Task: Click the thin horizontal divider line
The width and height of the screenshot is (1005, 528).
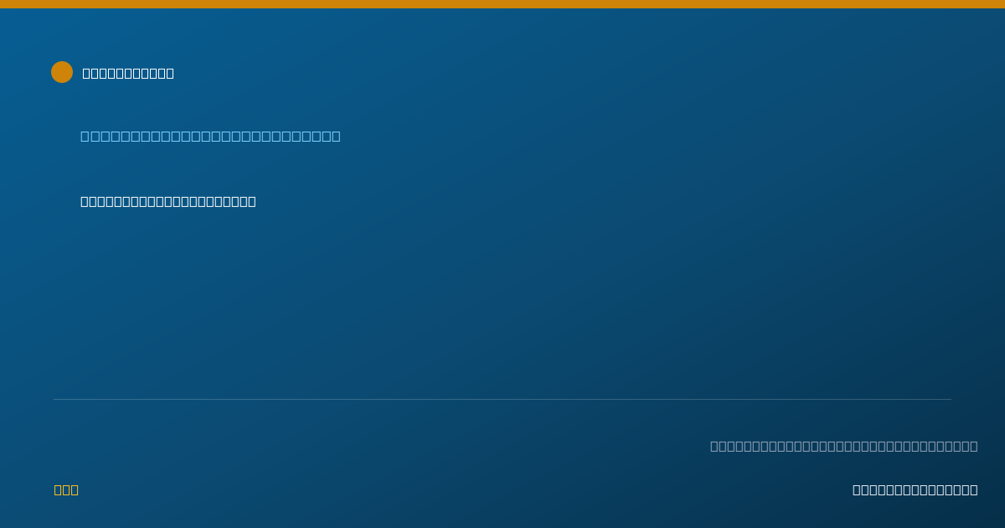Action: 502,399
